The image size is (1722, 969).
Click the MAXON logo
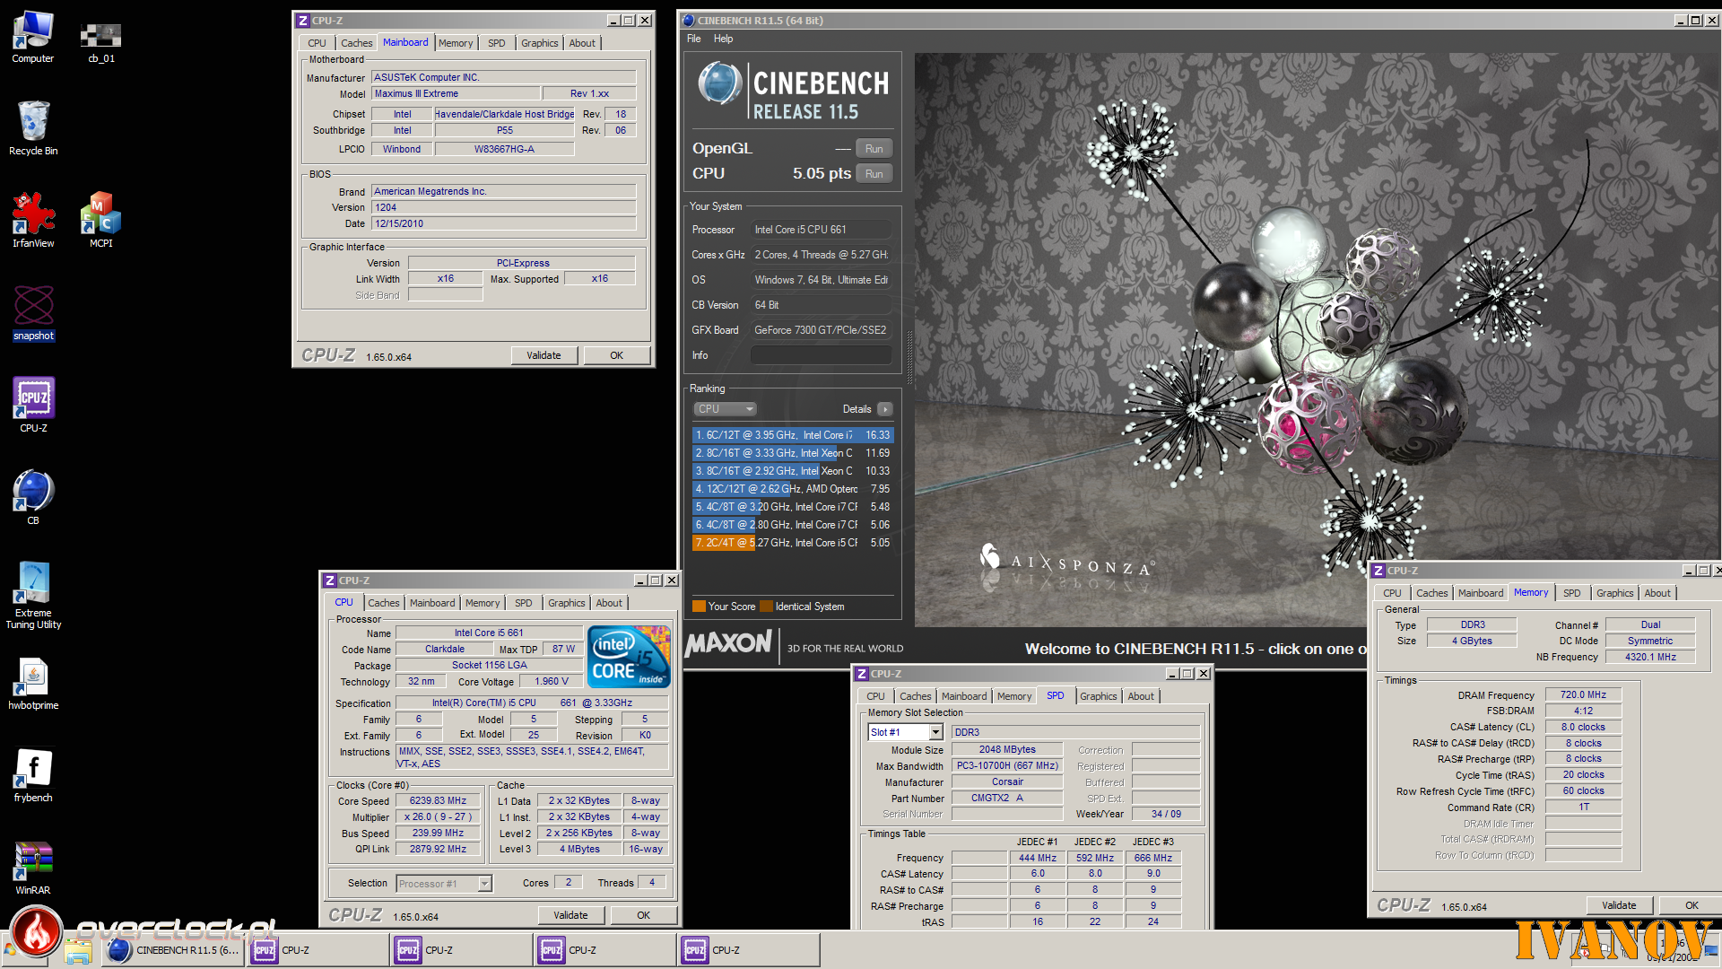point(727,643)
